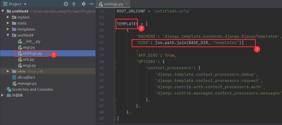Click the collapse all icon in Project panel
The image size is (282, 125).
tap(74, 4)
